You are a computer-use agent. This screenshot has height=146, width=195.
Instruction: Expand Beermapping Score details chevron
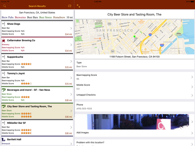192,77
